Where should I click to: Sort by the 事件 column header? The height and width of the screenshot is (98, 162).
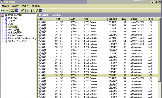pyautogui.click(x=125, y=19)
